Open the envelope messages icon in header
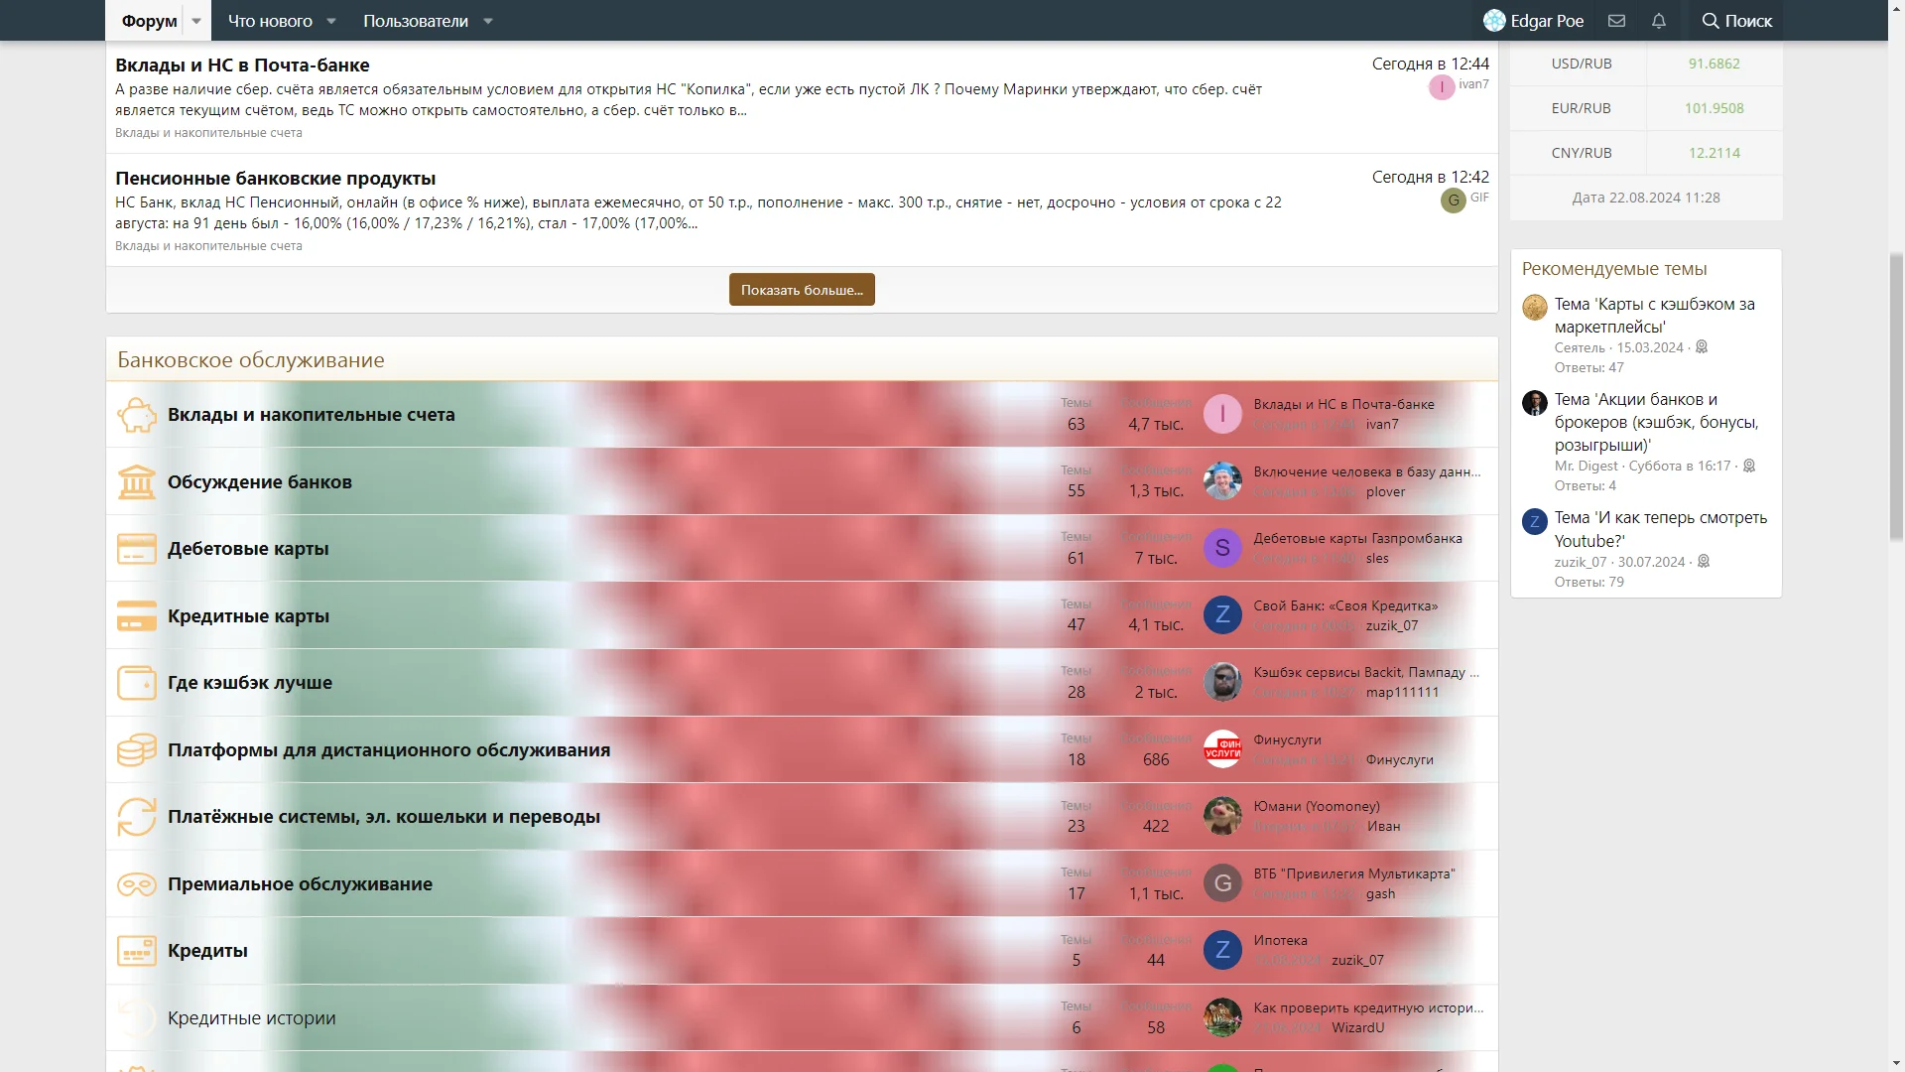 click(1616, 21)
